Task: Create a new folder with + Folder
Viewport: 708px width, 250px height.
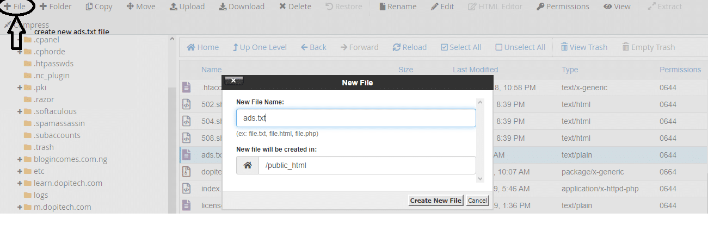Action: pyautogui.click(x=56, y=7)
